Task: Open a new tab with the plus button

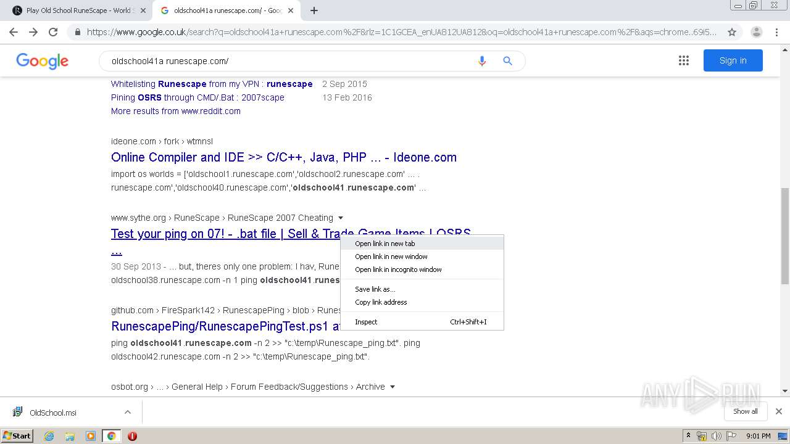Action: coord(314,10)
